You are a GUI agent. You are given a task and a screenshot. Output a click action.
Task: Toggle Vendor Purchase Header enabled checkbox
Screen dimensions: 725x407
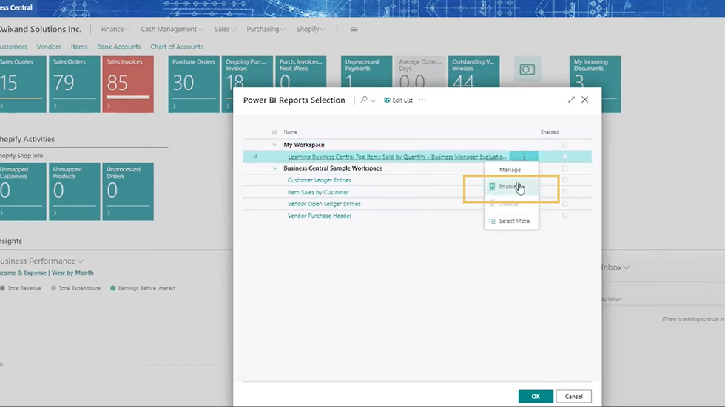click(x=564, y=216)
